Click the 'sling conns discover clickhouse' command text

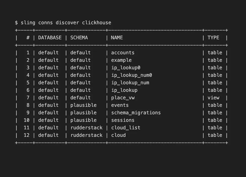coord(66,23)
